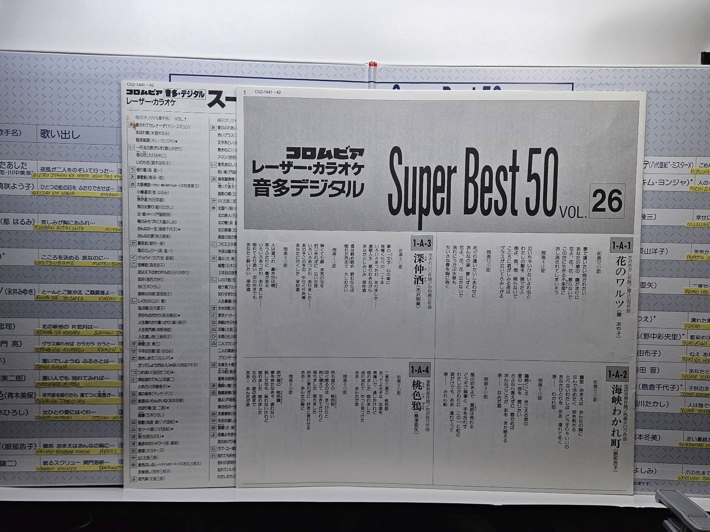Select the '1-A-1' track label
710x532 pixels.
pos(621,246)
